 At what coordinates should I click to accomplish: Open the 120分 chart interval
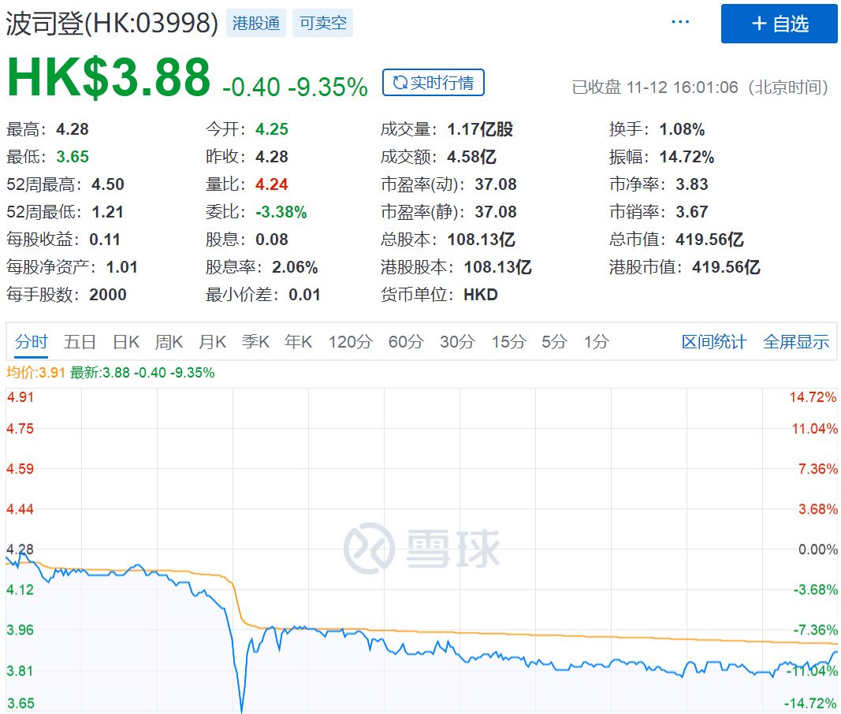[349, 342]
